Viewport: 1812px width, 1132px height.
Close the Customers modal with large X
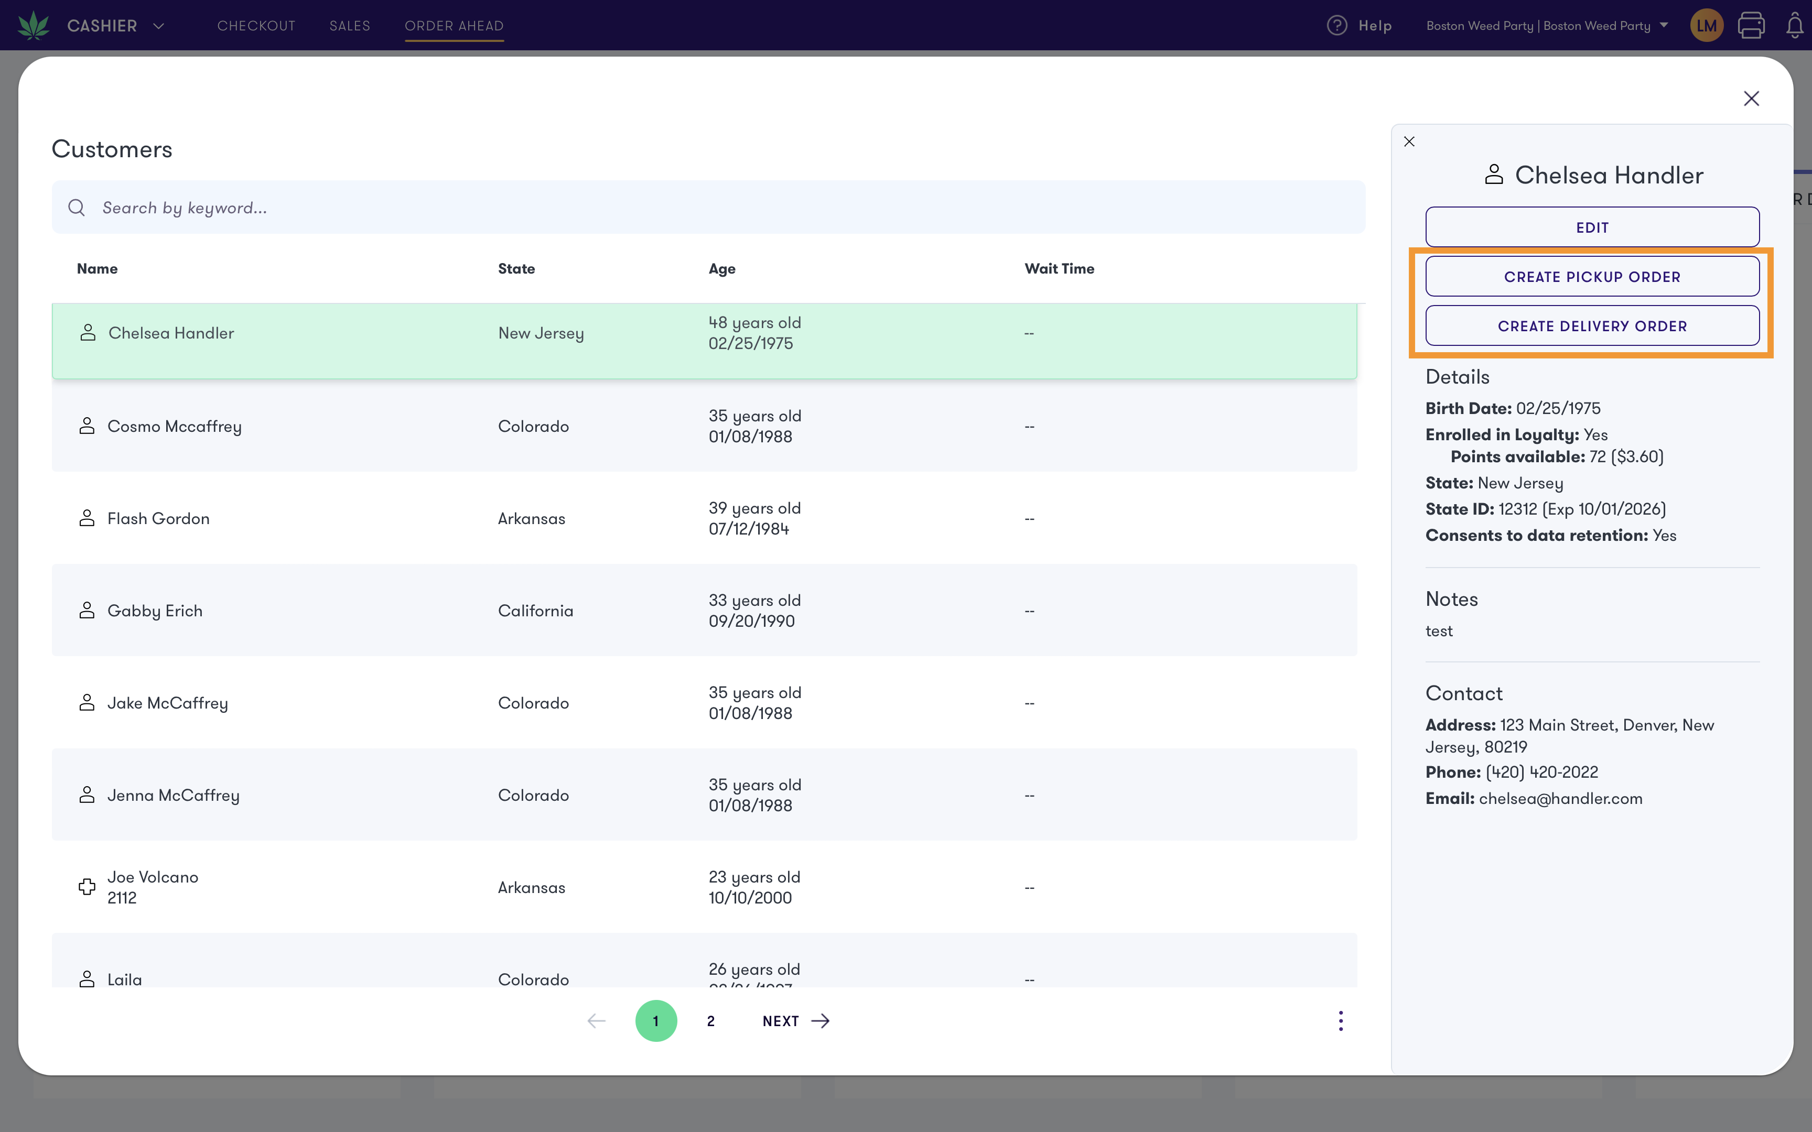coord(1751,98)
